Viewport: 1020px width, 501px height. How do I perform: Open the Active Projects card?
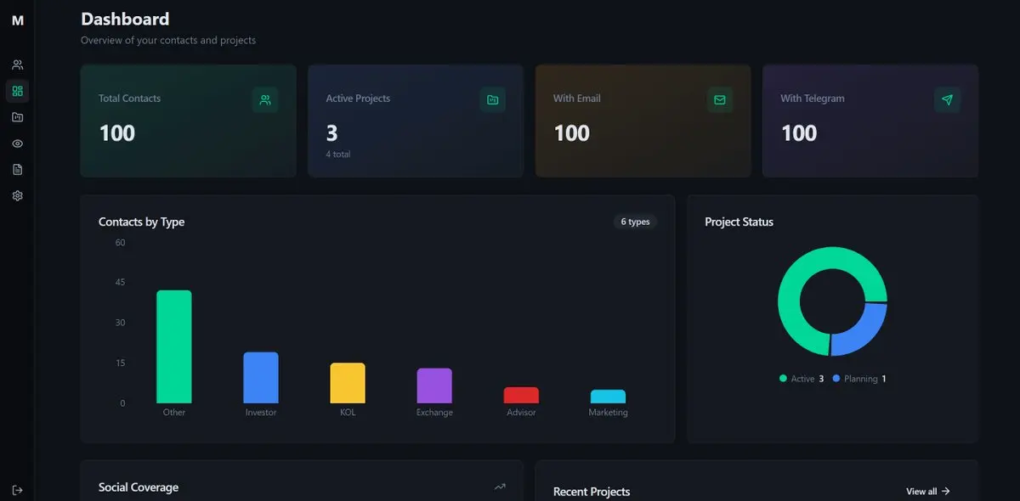click(416, 121)
